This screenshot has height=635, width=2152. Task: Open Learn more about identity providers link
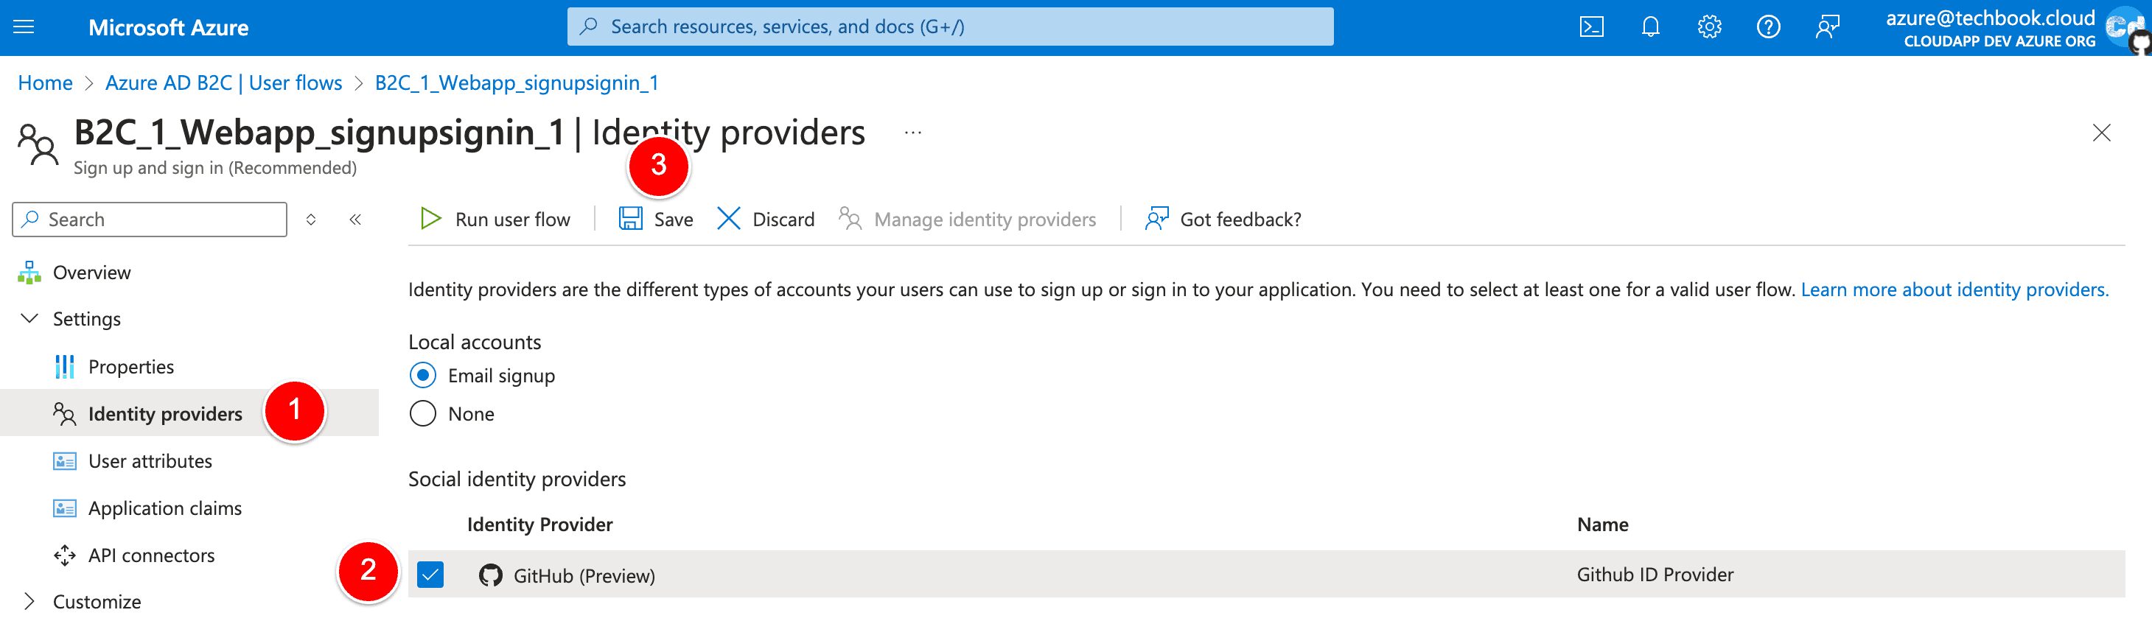pos(1954,290)
